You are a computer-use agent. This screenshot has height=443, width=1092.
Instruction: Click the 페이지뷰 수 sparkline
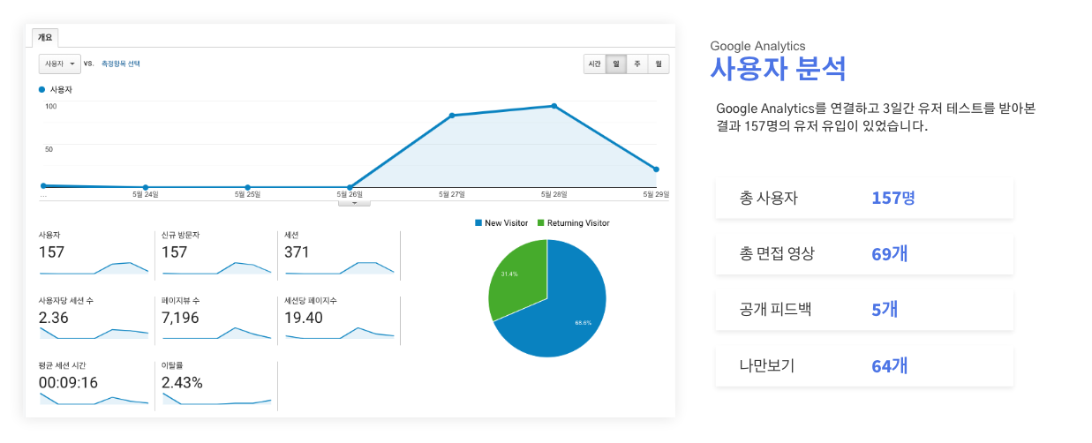[216, 333]
